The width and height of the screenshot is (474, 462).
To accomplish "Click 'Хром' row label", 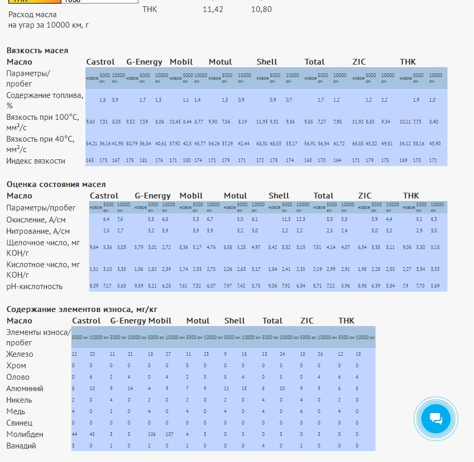I will tap(16, 366).
